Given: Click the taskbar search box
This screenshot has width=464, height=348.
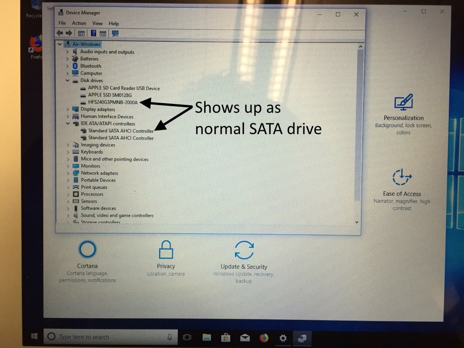Looking at the screenshot, I should click(110, 337).
